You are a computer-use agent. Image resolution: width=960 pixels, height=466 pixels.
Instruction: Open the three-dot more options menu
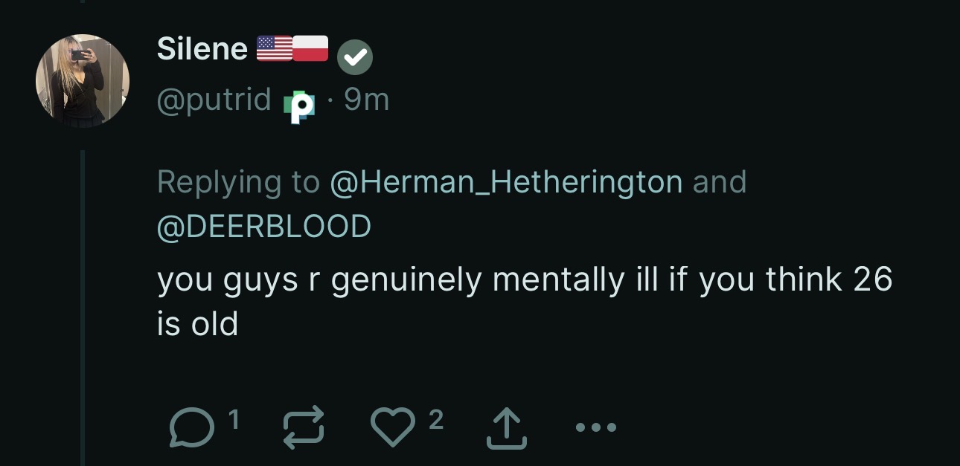pos(596,427)
